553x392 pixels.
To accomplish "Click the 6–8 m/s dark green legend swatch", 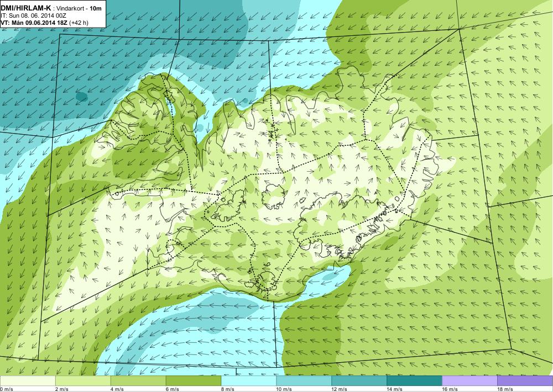I will pos(193,381).
